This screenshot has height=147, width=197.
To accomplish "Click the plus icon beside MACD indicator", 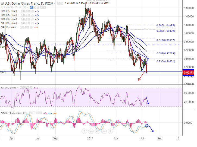I will point(37,113).
